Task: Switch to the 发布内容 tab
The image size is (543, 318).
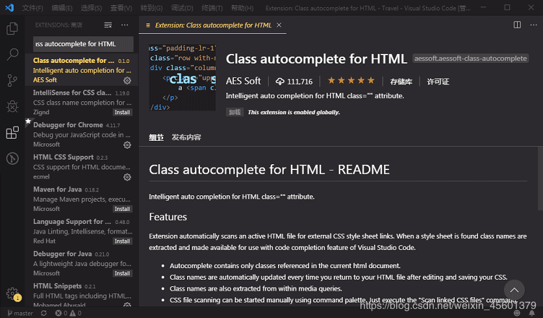Action: pyautogui.click(x=186, y=138)
